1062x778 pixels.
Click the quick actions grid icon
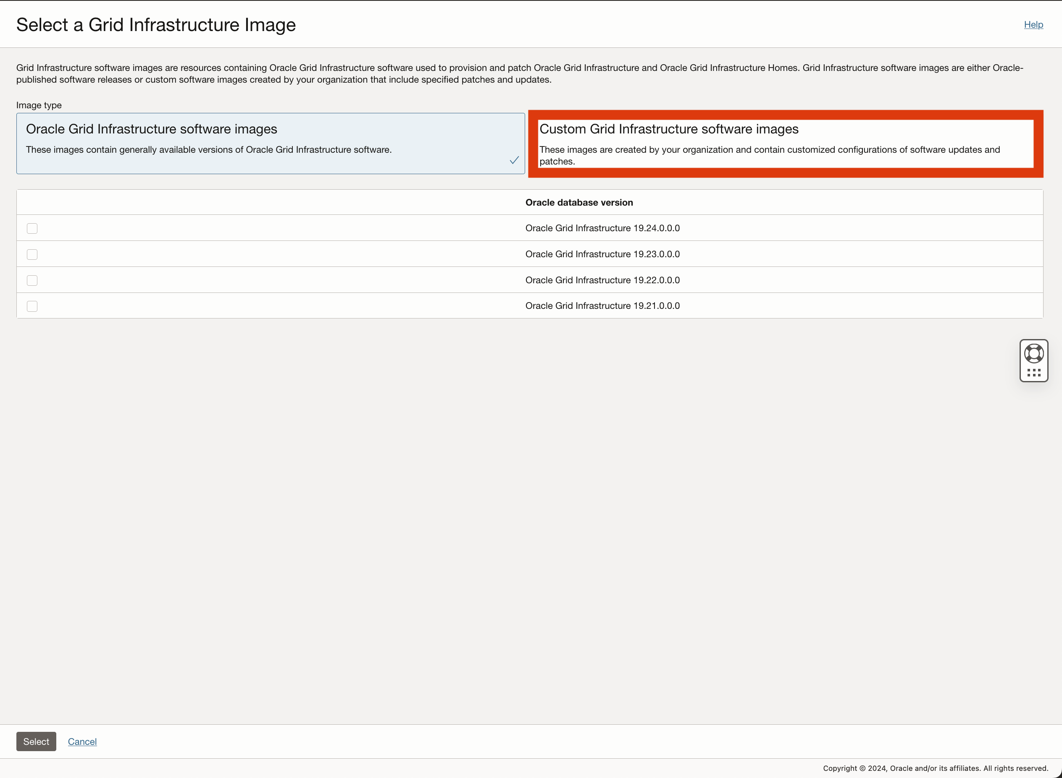1033,372
